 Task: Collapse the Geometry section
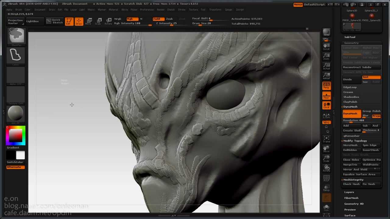pyautogui.click(x=351, y=43)
